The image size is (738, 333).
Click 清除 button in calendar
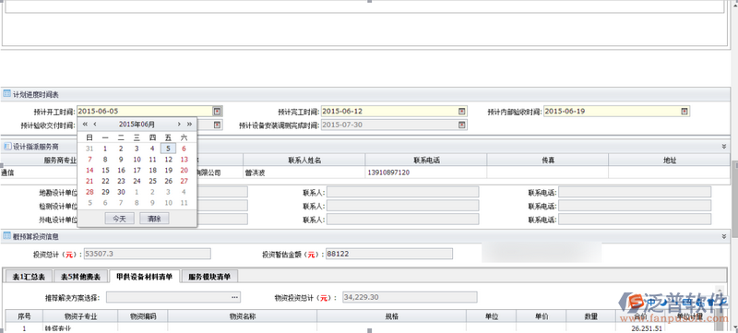154,219
